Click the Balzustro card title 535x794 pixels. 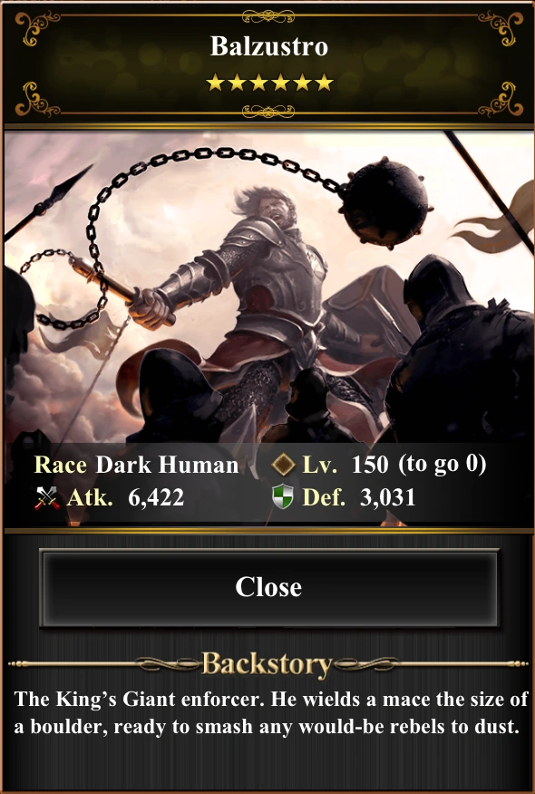click(x=269, y=46)
